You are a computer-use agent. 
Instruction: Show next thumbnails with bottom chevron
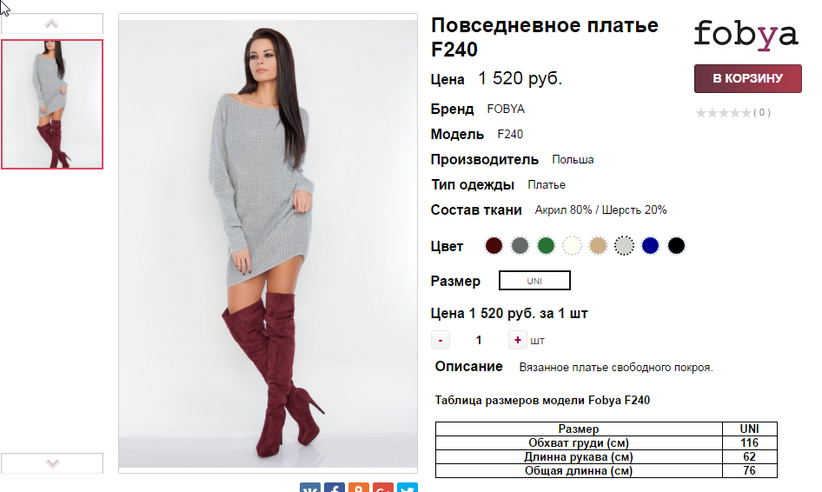tap(52, 463)
